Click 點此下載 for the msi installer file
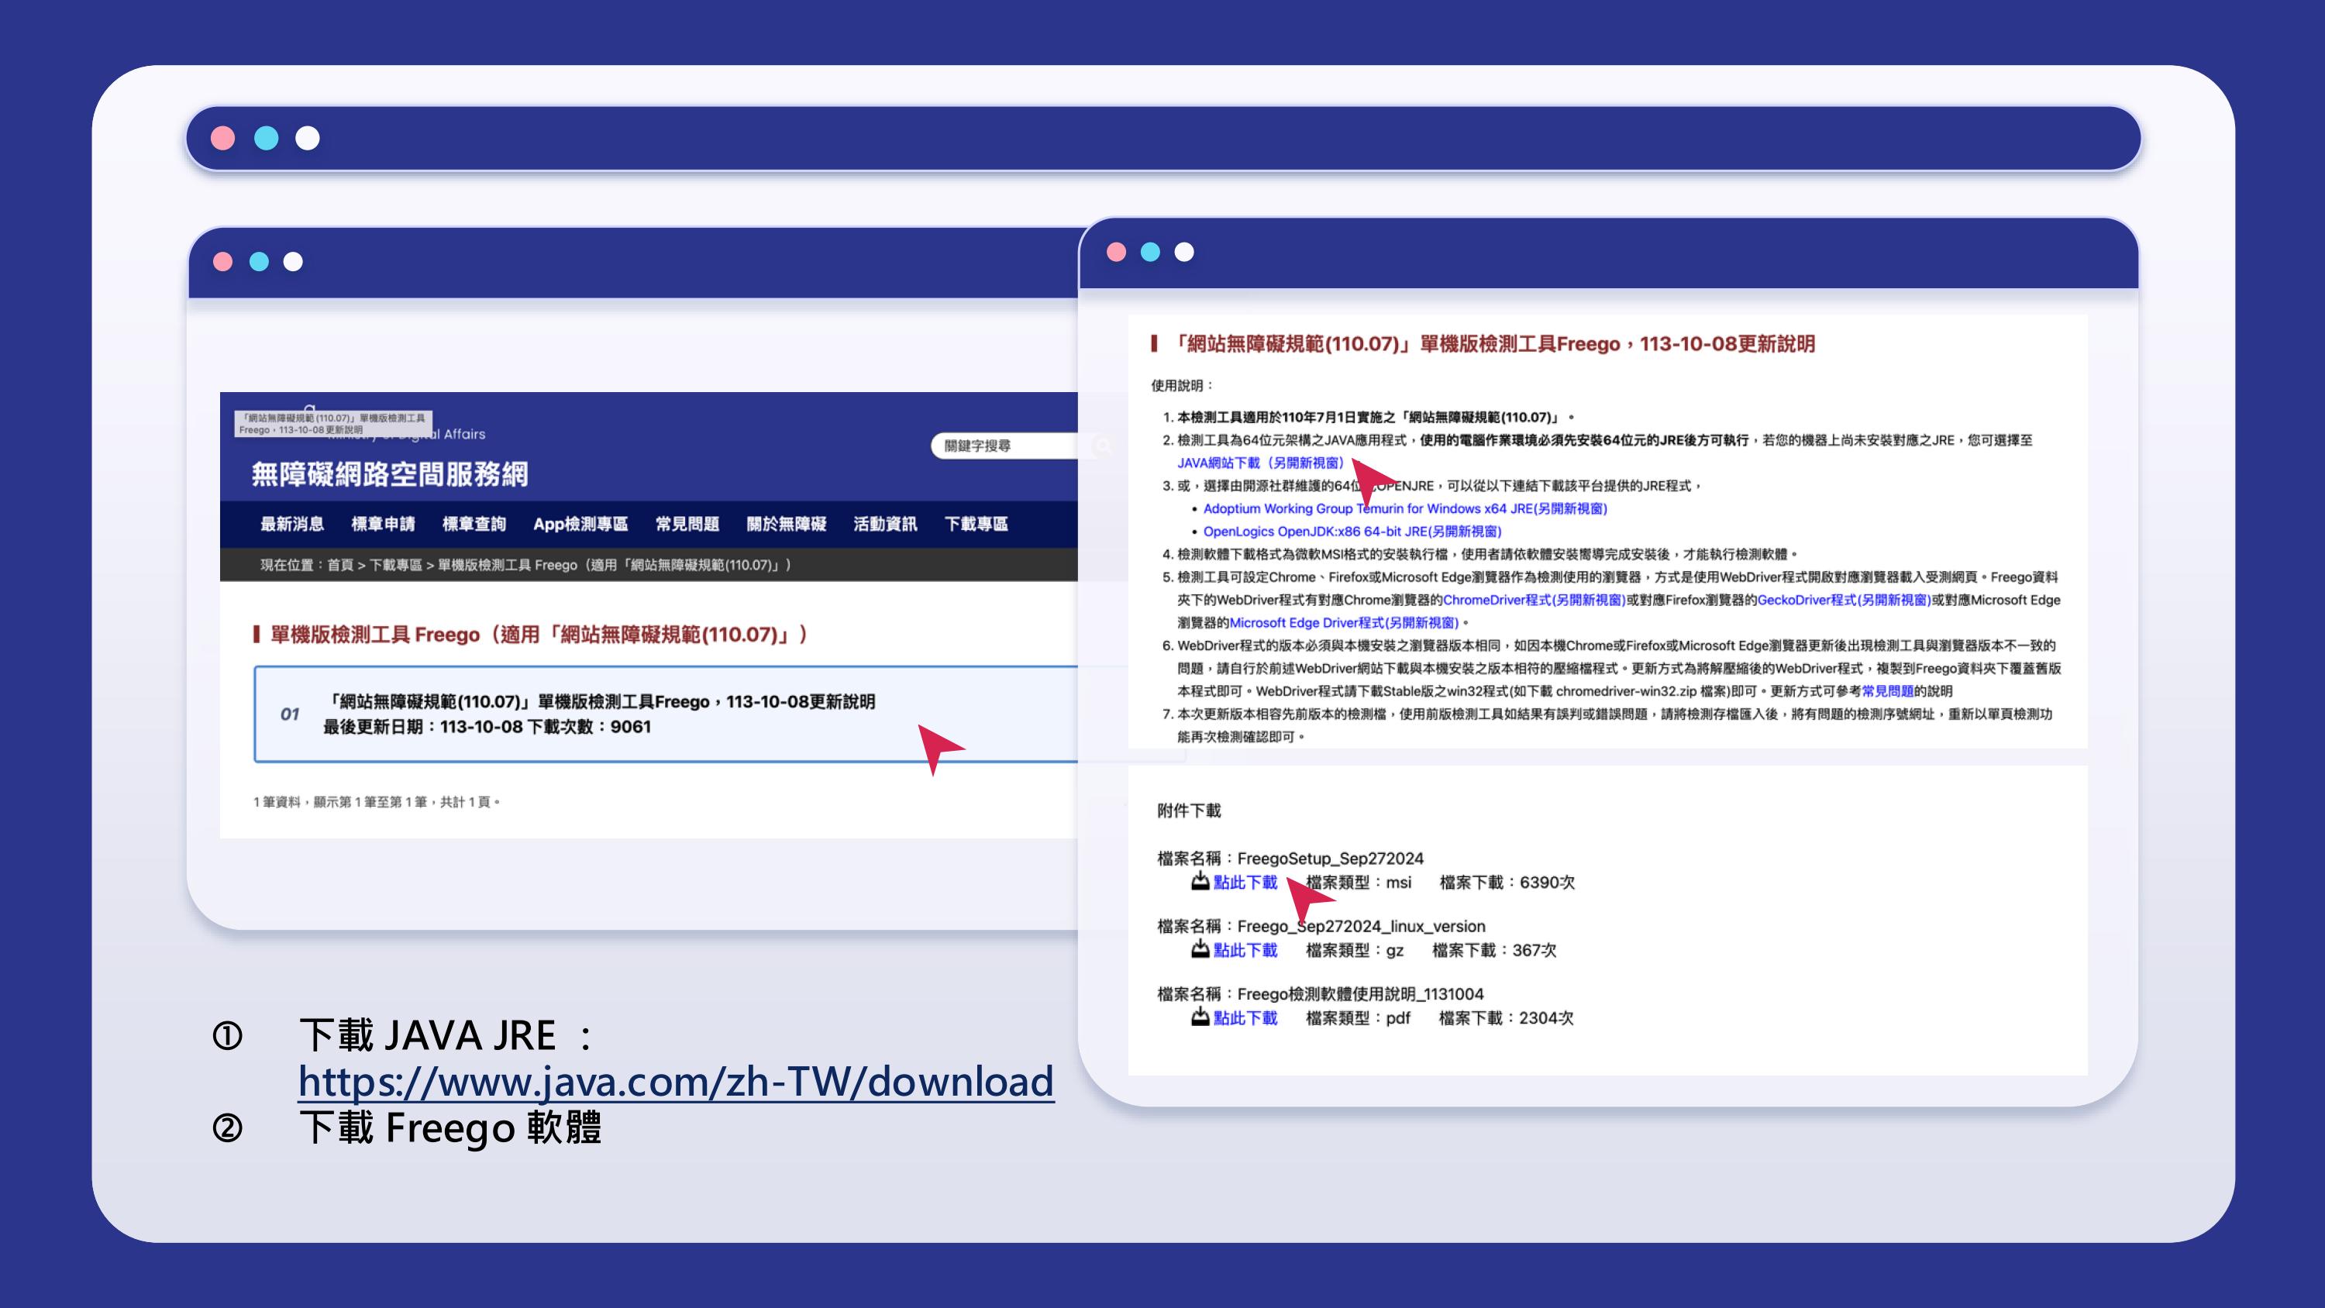The width and height of the screenshot is (2325, 1308). point(1245,883)
